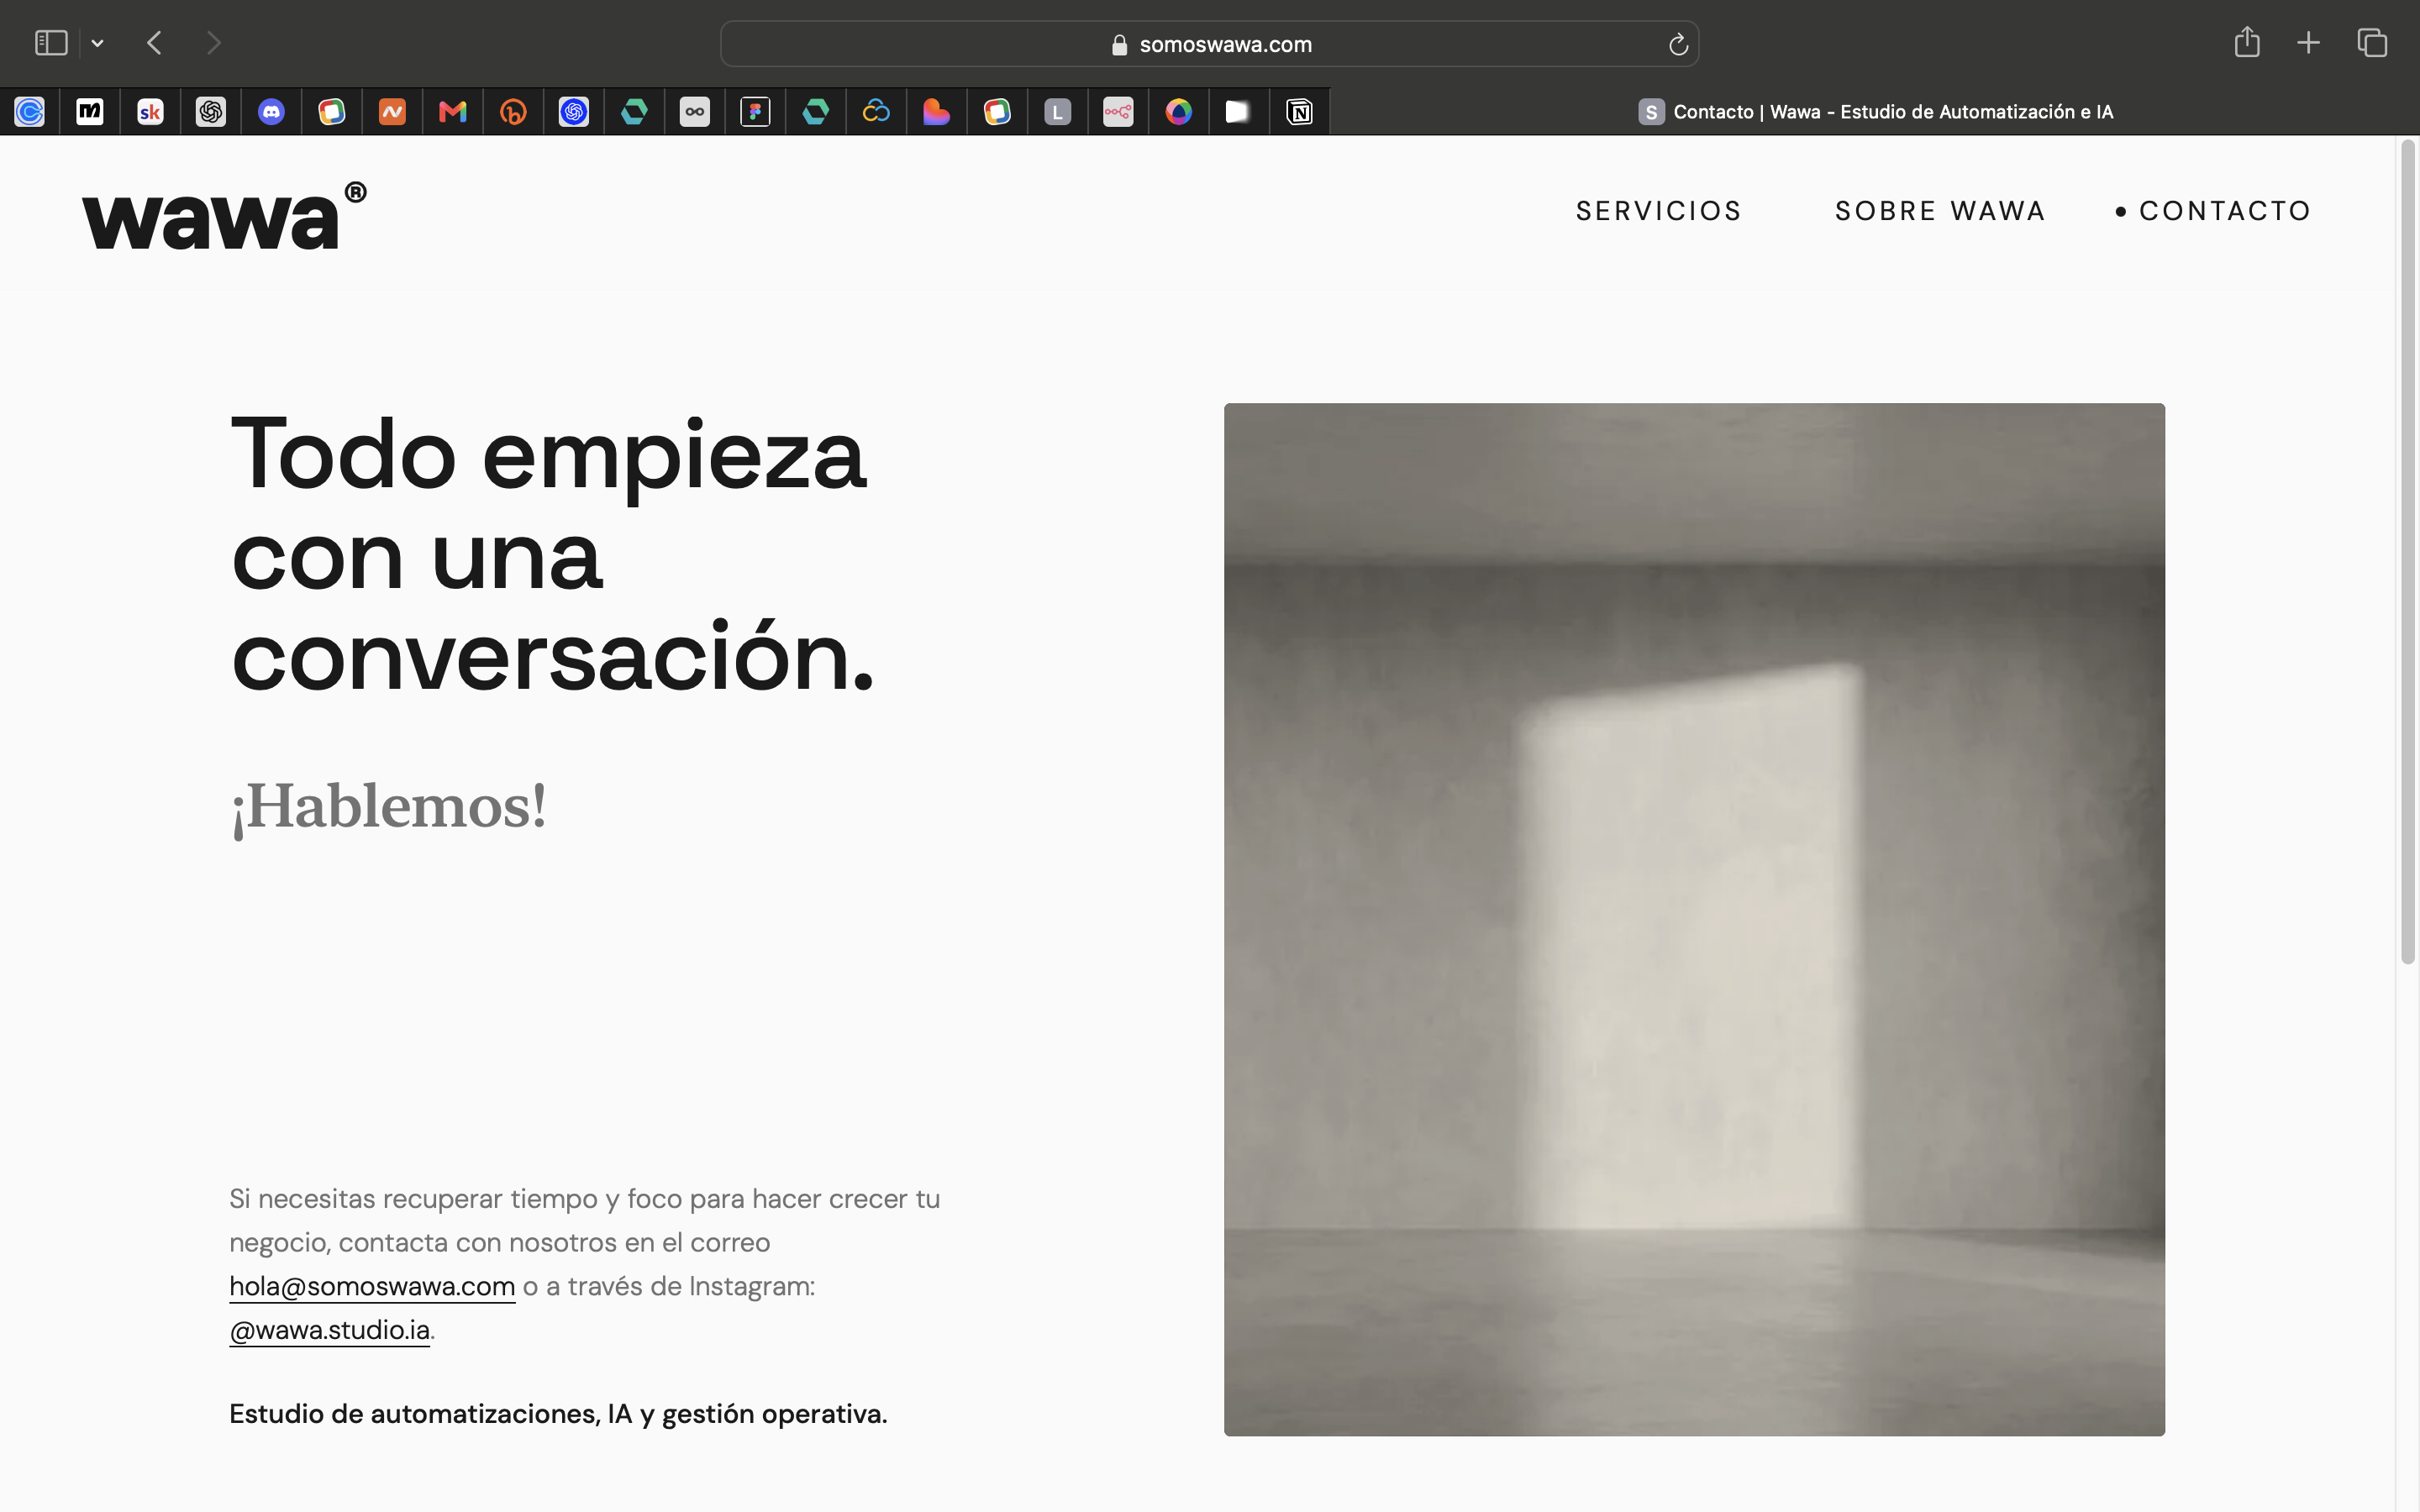The image size is (2420, 1512).
Task: Open the Bitly pinned tab
Action: tap(514, 111)
